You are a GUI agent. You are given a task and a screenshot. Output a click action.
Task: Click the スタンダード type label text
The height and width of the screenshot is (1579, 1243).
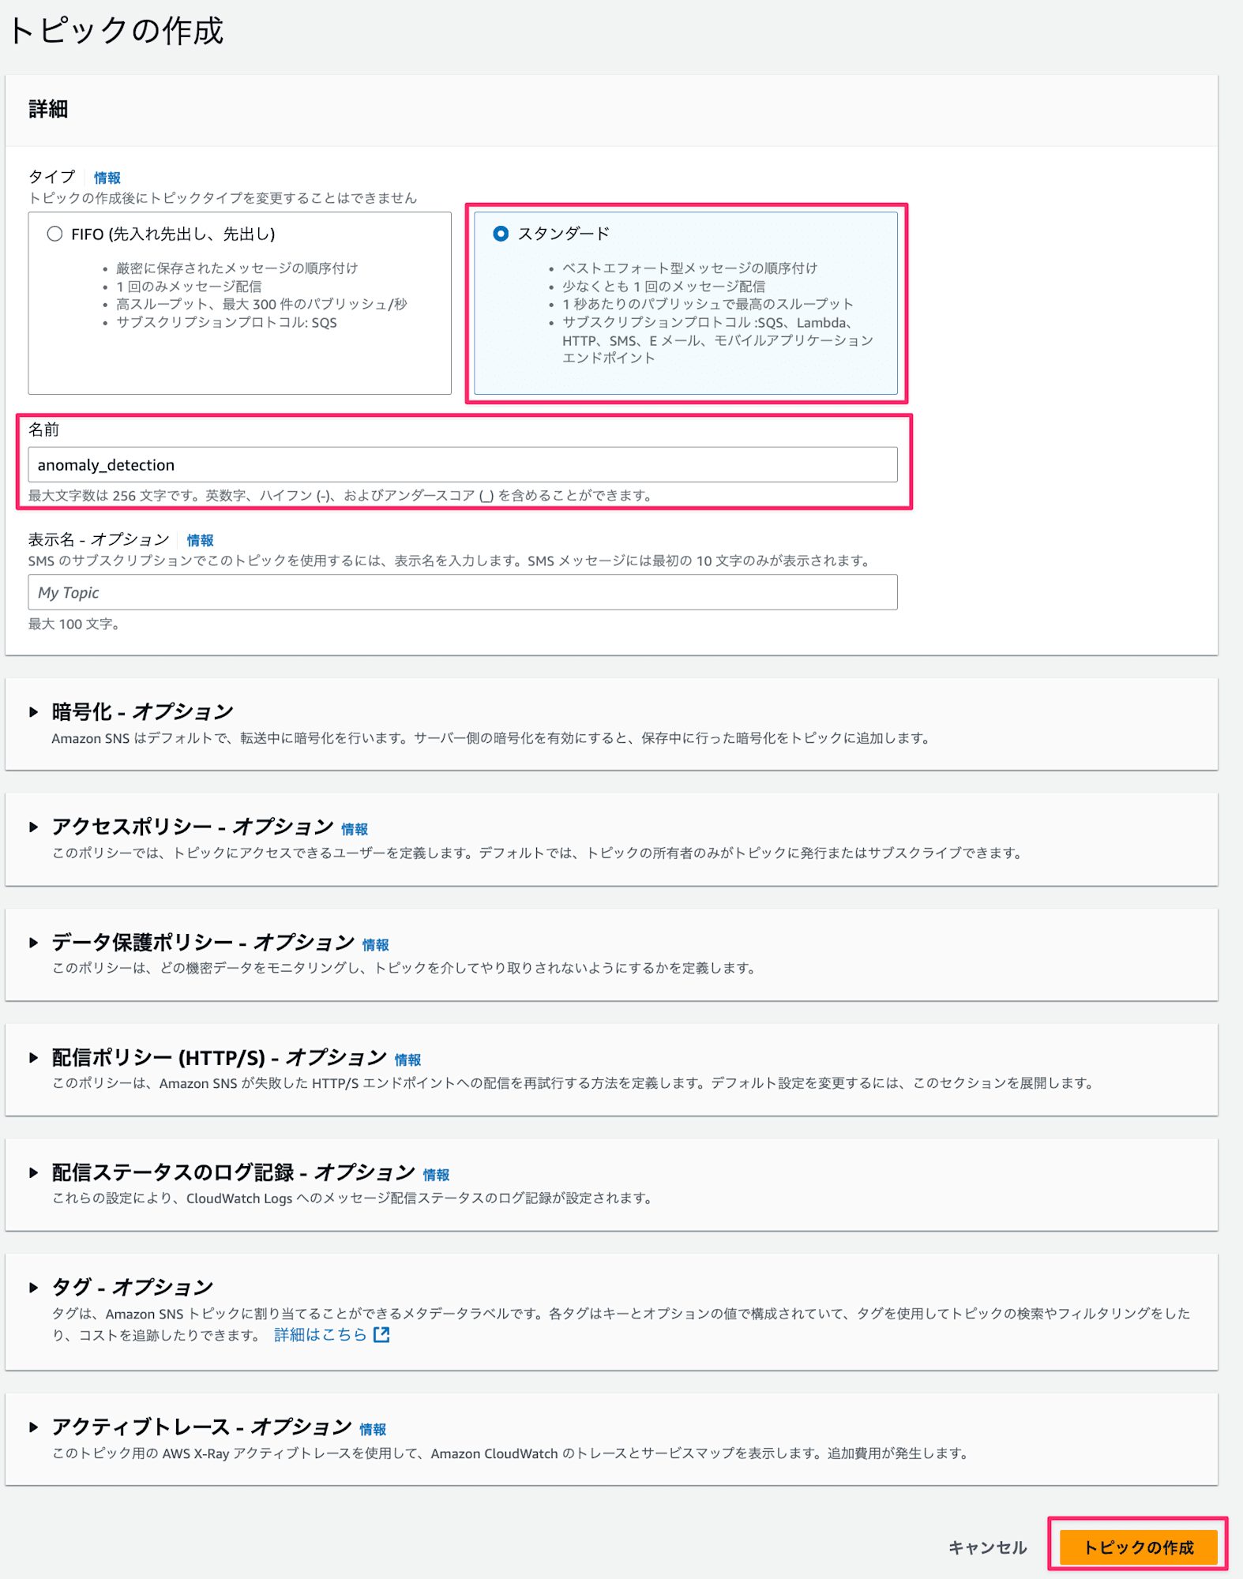tap(564, 234)
